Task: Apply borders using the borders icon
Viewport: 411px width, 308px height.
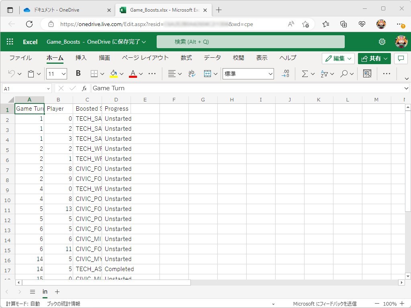Action: 94,73
